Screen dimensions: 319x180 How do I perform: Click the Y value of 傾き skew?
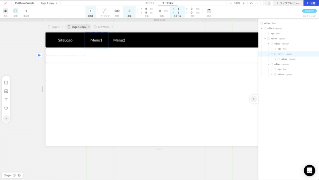(x=191, y=13)
